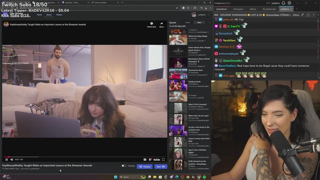Viewport: 320px width, 180px height.
Task: Select the White lion baby Bedge clip
Action: tap(189, 39)
